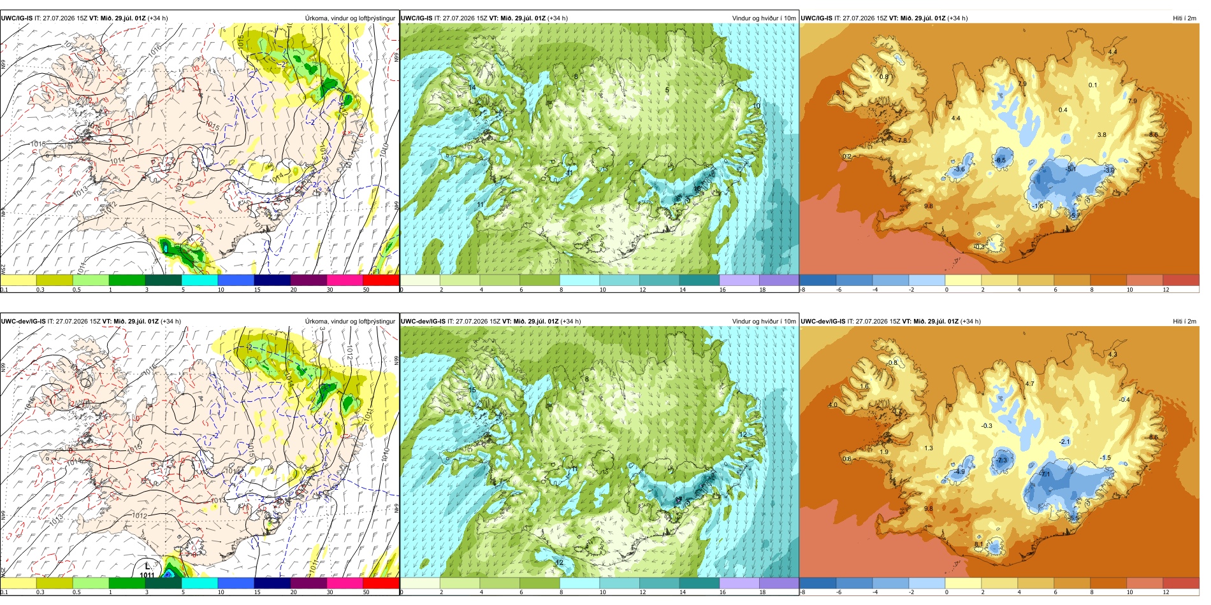Screen dimensions: 1211x605
Task: Open the bottom UWC-dev/IG-IS wind map
Action: point(599,452)
